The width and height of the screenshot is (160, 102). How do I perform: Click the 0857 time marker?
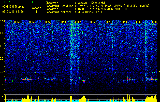pyautogui.click(x=109, y=22)
